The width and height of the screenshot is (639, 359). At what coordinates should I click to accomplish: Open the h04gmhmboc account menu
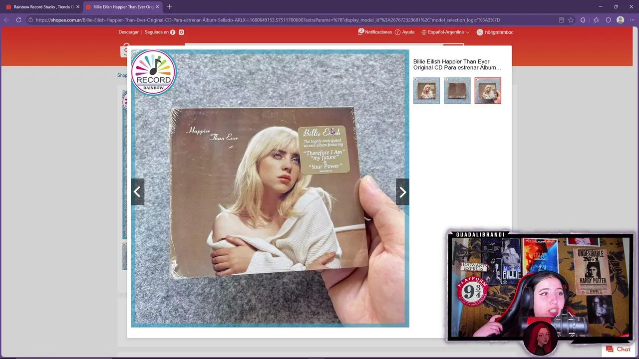click(x=495, y=32)
